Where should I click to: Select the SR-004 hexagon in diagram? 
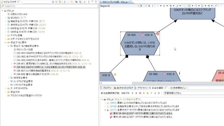140,43
